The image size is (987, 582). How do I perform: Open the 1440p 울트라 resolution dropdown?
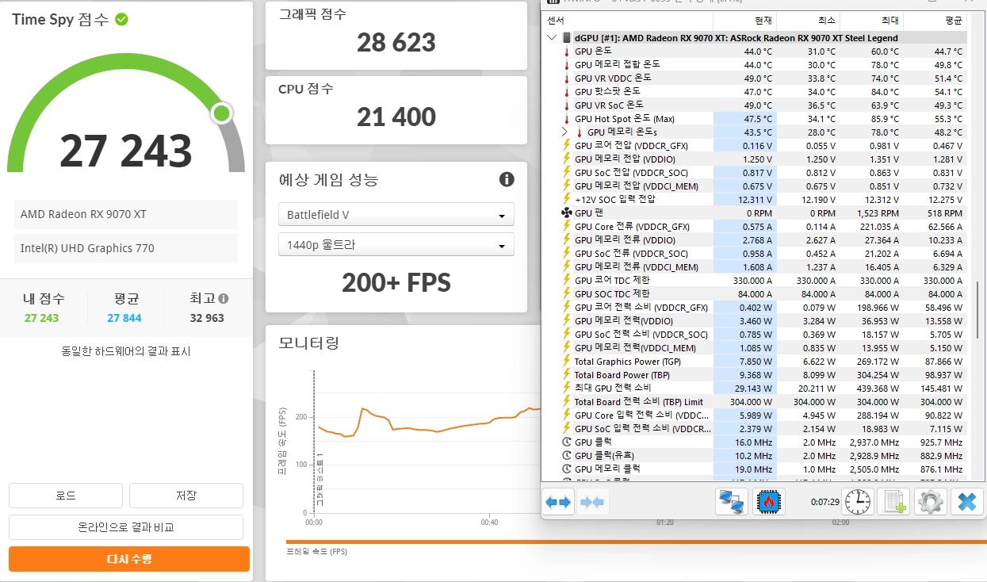(x=396, y=245)
